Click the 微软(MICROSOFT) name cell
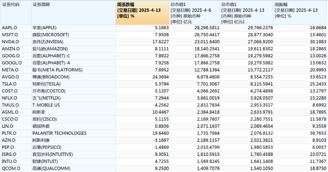The width and height of the screenshot is (328, 172). (50, 35)
